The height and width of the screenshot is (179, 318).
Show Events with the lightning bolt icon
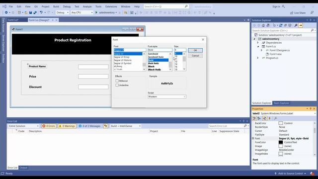(270, 118)
